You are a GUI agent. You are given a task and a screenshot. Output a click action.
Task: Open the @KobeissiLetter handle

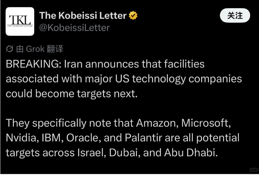pyautogui.click(x=74, y=28)
